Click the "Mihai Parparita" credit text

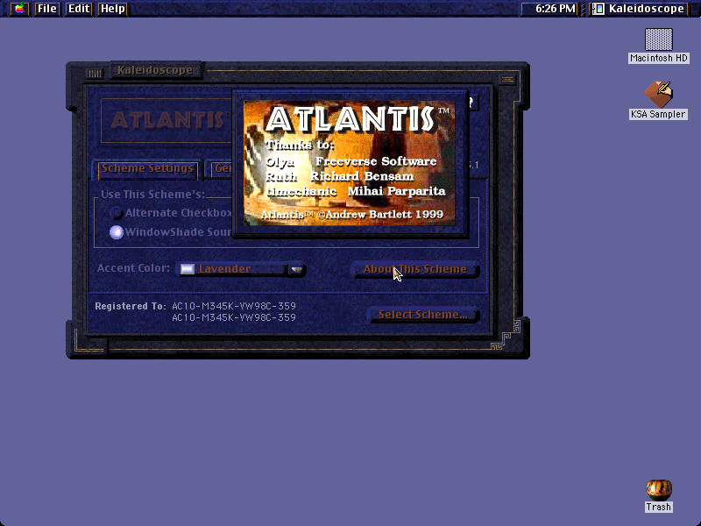click(x=397, y=191)
